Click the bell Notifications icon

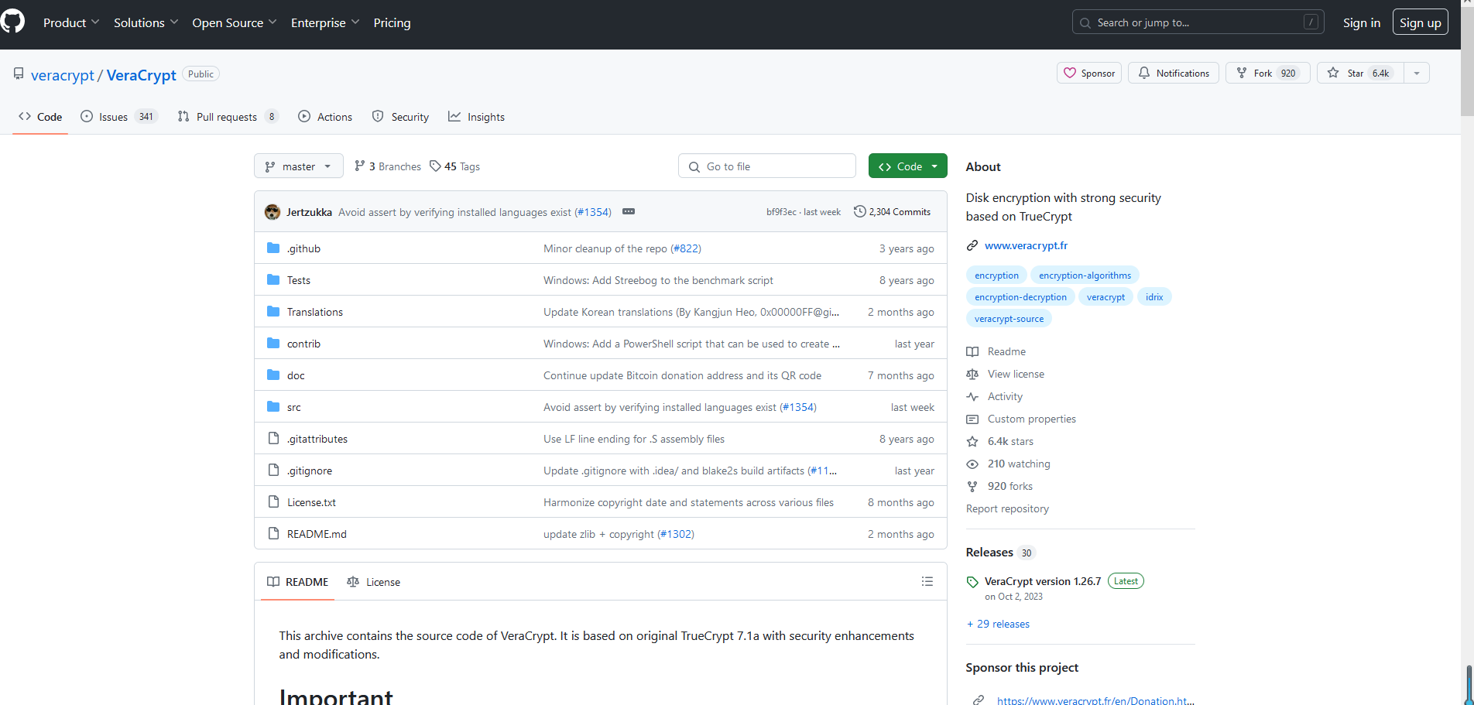tap(1144, 73)
